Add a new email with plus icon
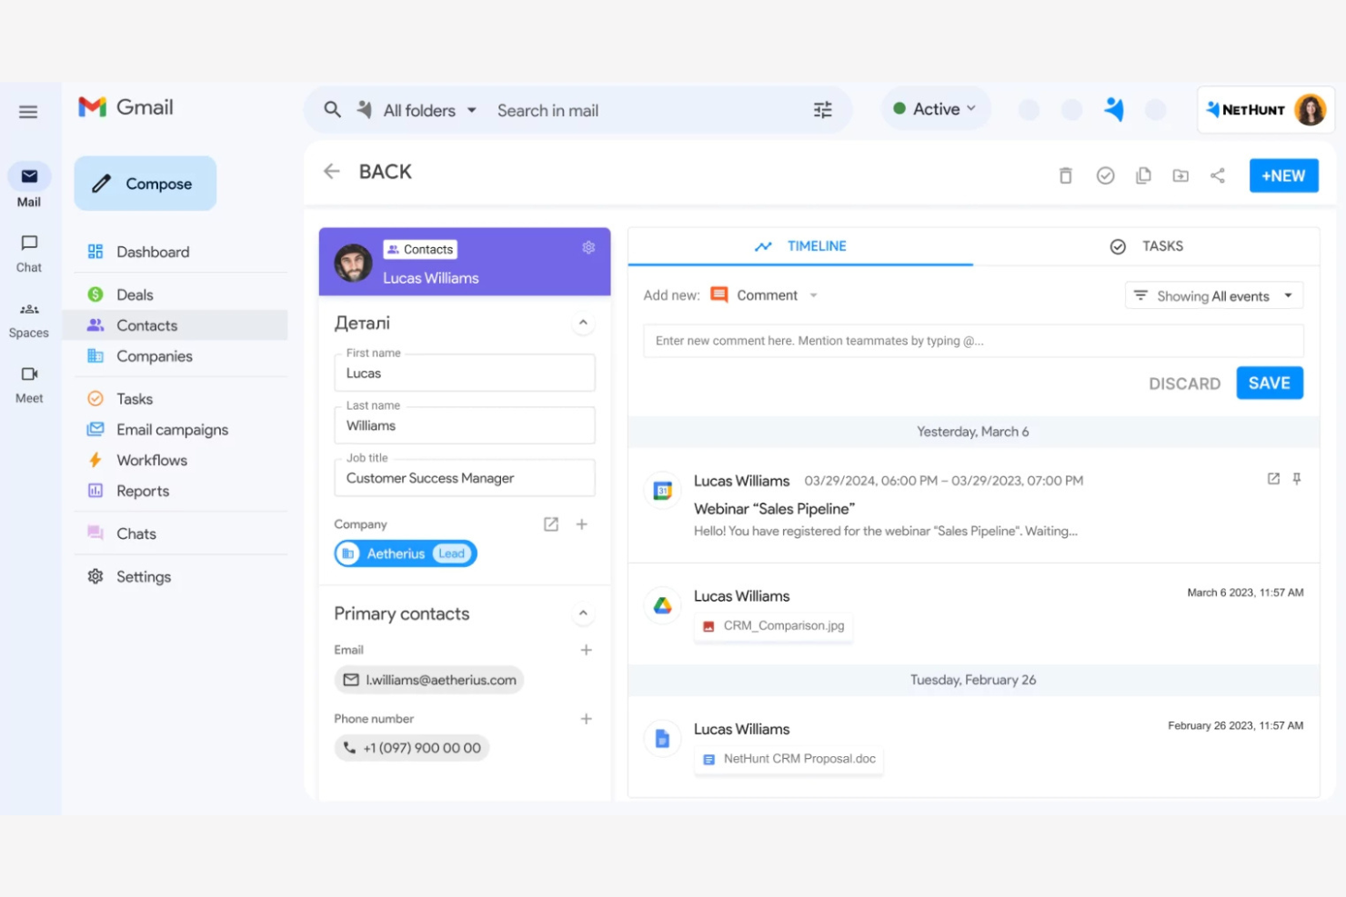 [x=587, y=650]
